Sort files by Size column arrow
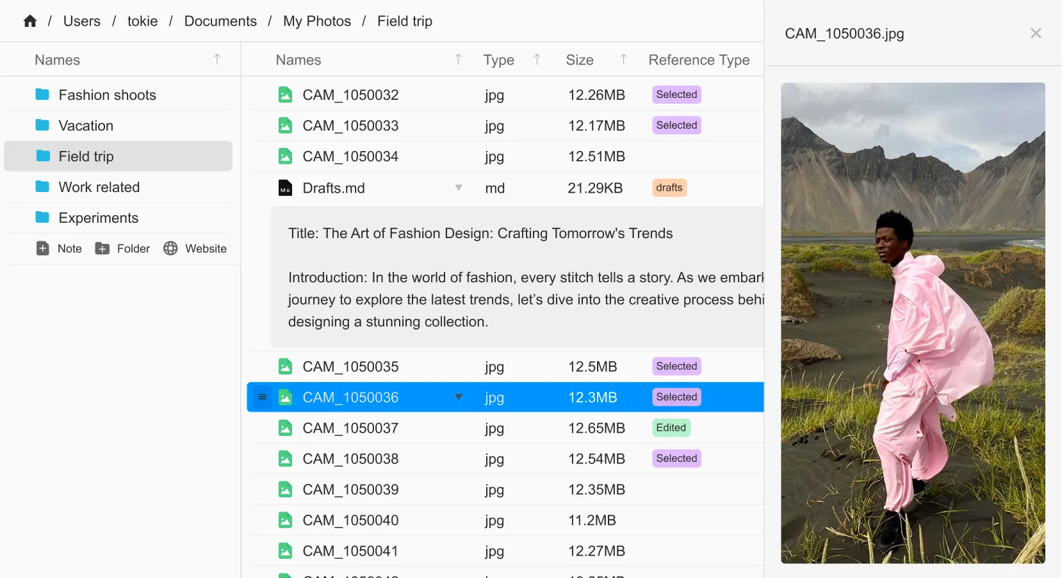Viewport: 1062px width, 578px height. [623, 60]
